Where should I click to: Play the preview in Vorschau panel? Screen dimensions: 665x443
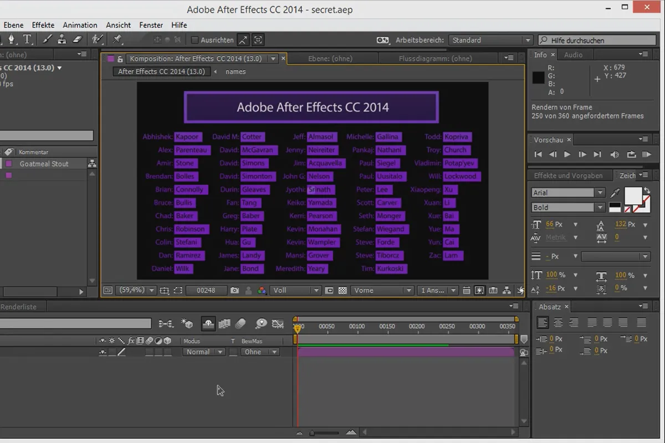pos(567,154)
